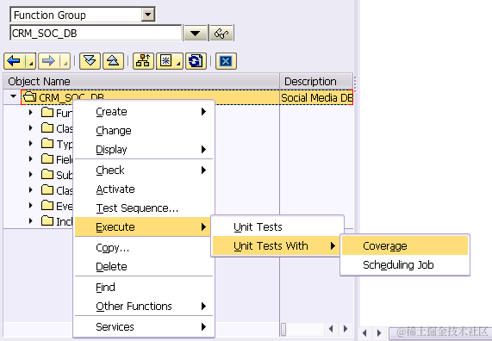The height and width of the screenshot is (341, 492).
Task: Click tree panel scroll right arrow
Action: 346,329
